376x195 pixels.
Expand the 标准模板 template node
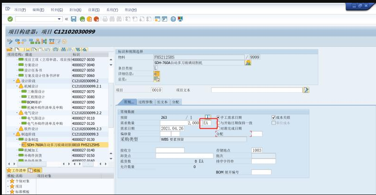[x=8, y=192]
